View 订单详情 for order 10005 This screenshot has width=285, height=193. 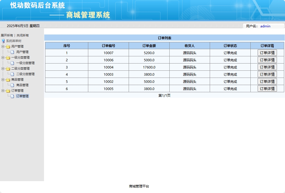[x=267, y=89]
